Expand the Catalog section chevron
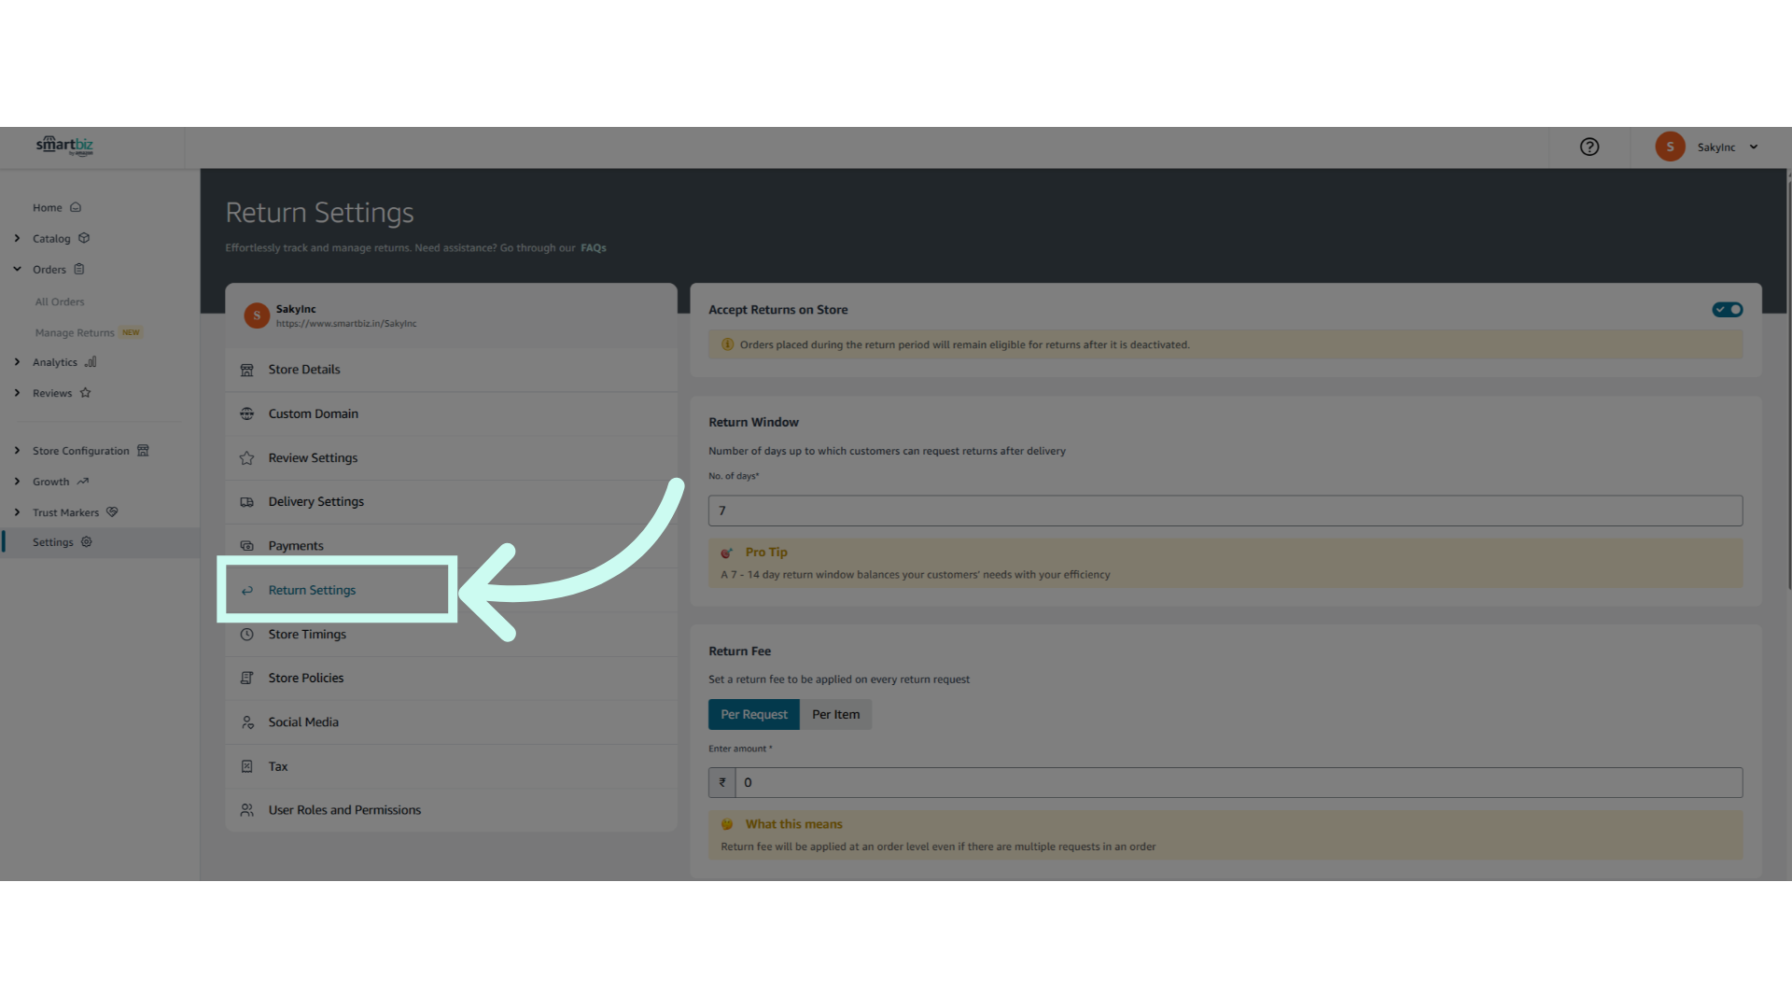 click(17, 238)
